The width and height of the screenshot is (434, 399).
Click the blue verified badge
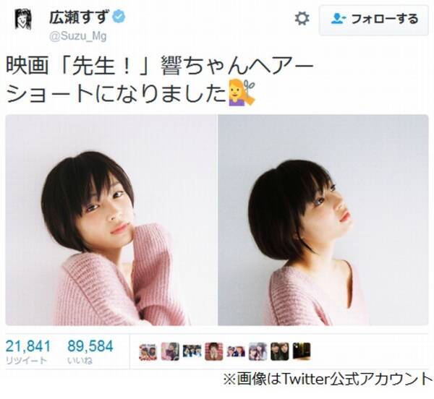tap(119, 17)
